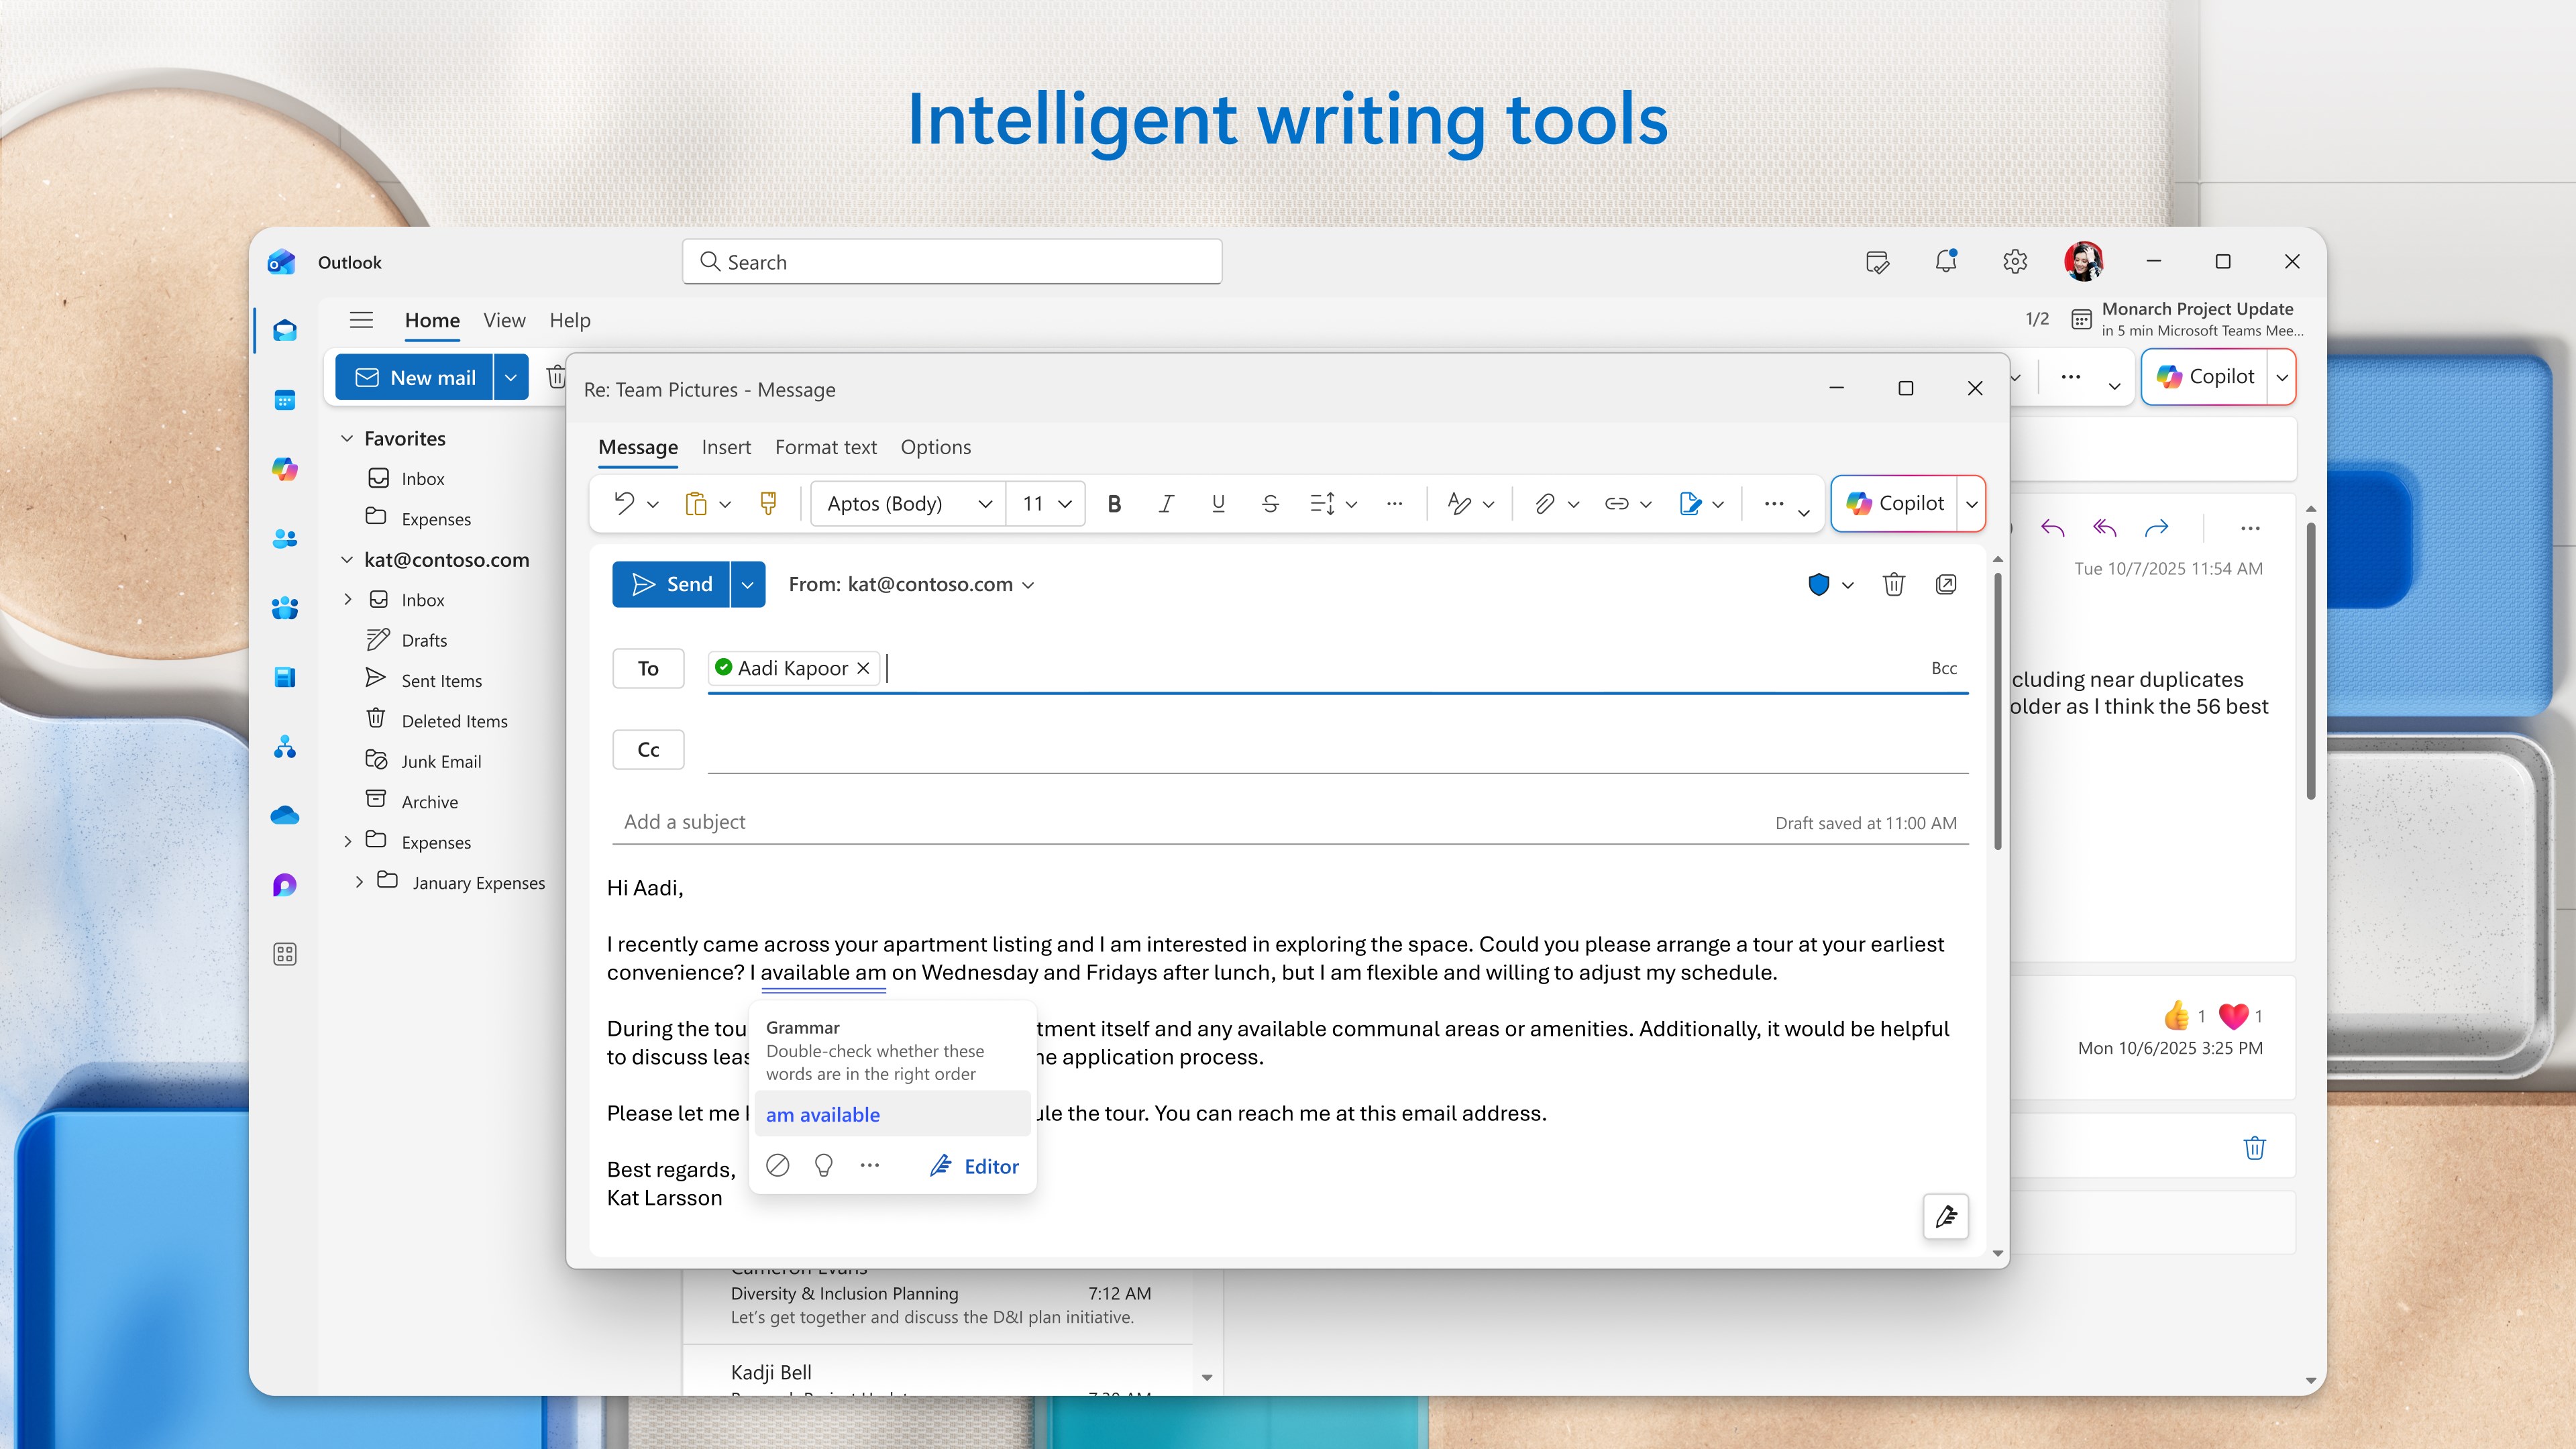This screenshot has width=2576, height=1449.
Task: Collapse the Favorites section in the folder pane
Action: (x=347, y=438)
